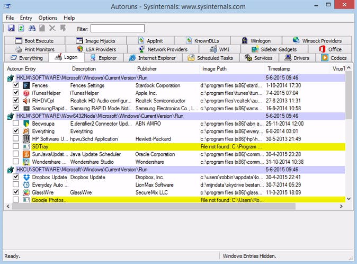Sort by the Publisher column header
This screenshot has width=357, height=264.
tap(147, 69)
